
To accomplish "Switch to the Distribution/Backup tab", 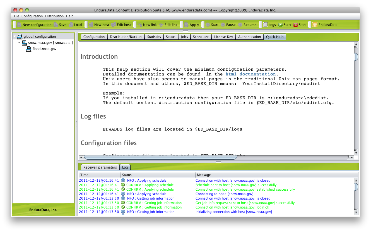I will point(126,37).
